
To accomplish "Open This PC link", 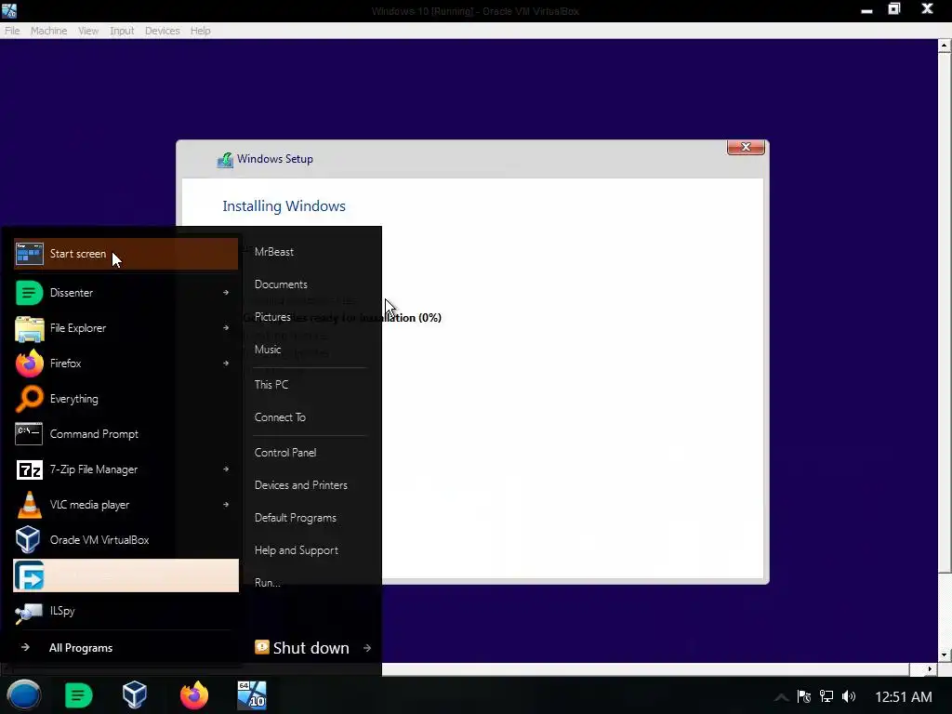I will point(271,385).
